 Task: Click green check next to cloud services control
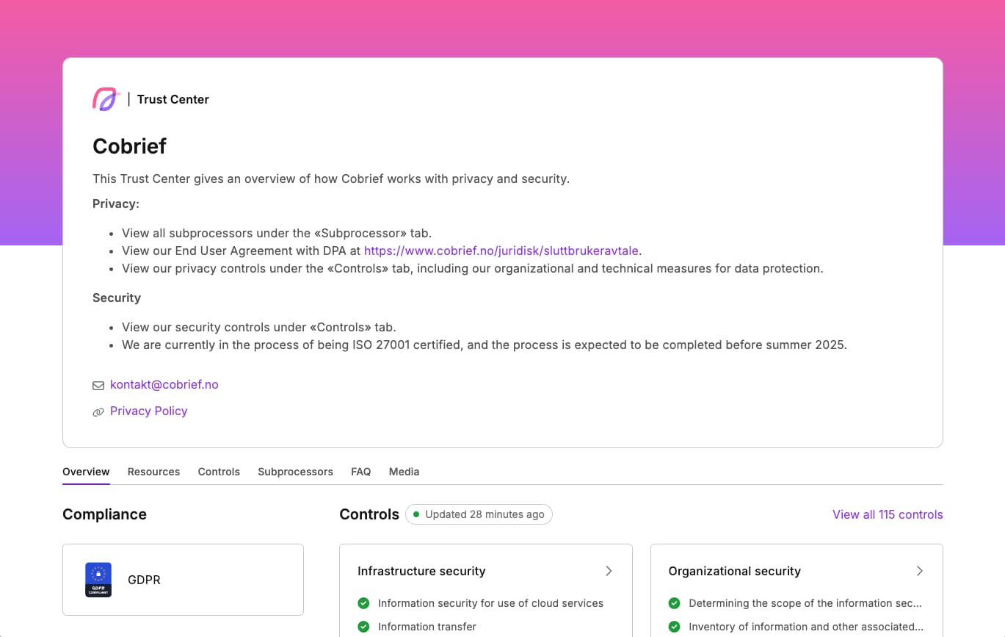(x=363, y=603)
